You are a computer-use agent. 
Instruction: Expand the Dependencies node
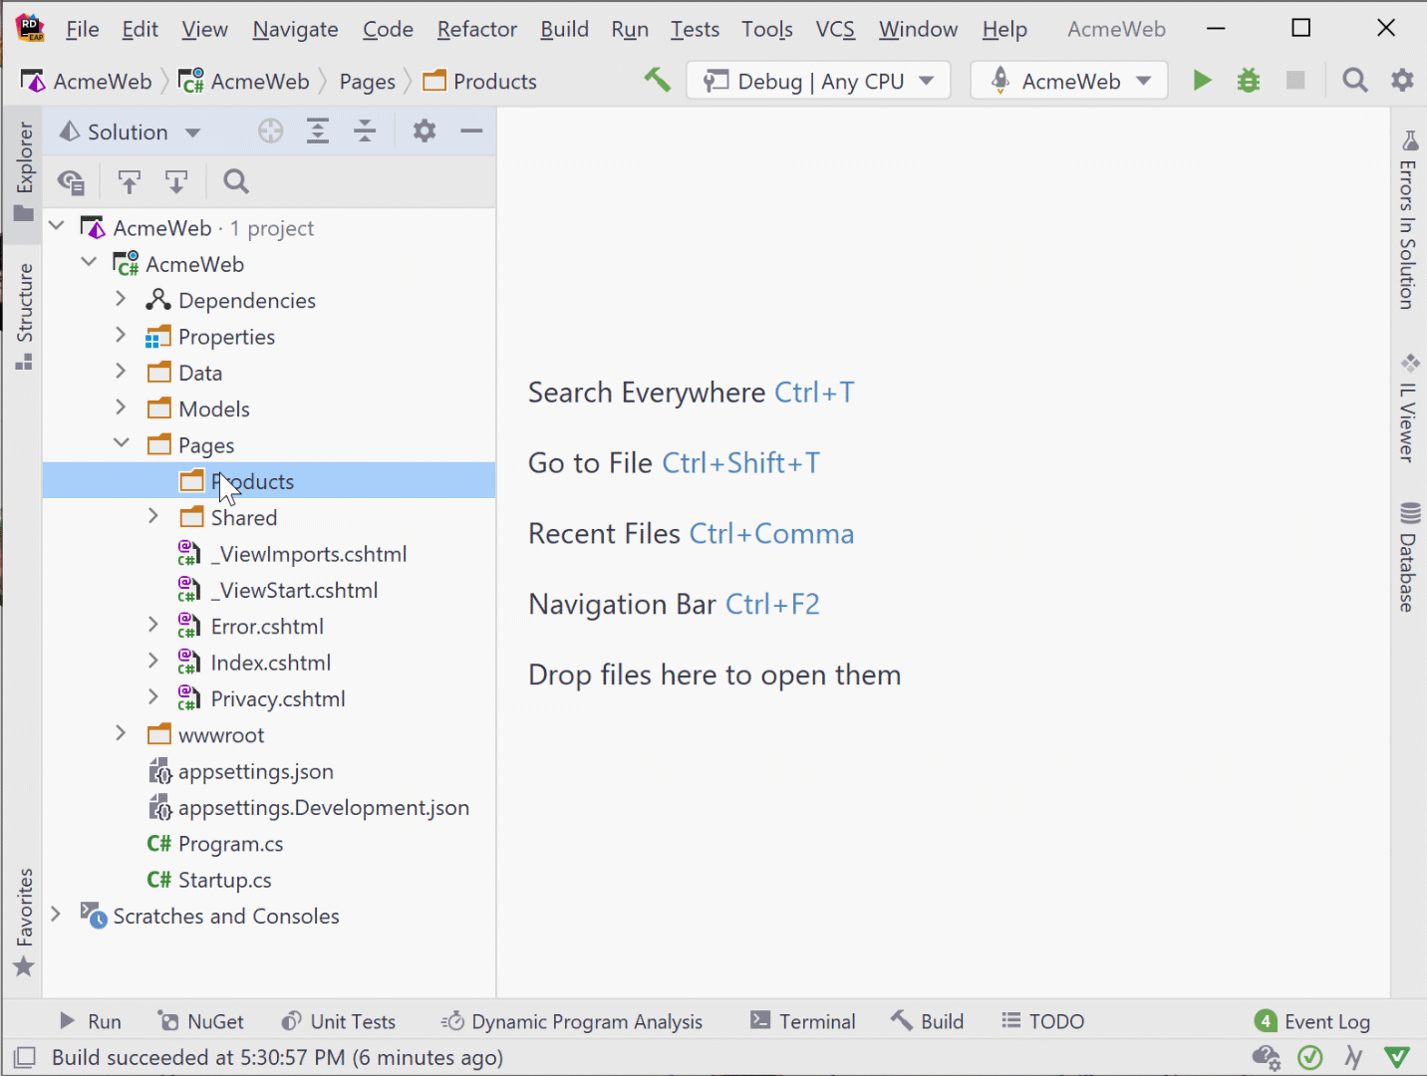point(120,299)
